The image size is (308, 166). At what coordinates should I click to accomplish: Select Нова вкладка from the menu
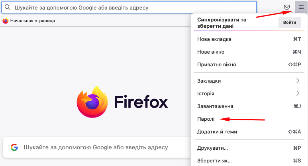pyautogui.click(x=214, y=39)
